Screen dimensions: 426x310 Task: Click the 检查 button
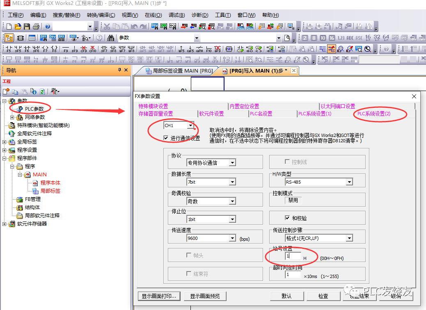pos(323,296)
